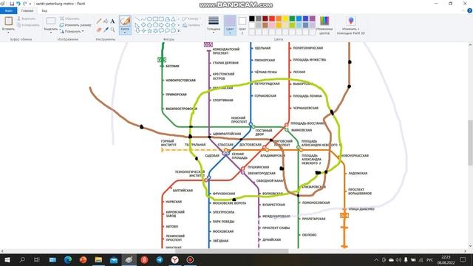Click the vertical scrollbar thumb

[x=470, y=143]
